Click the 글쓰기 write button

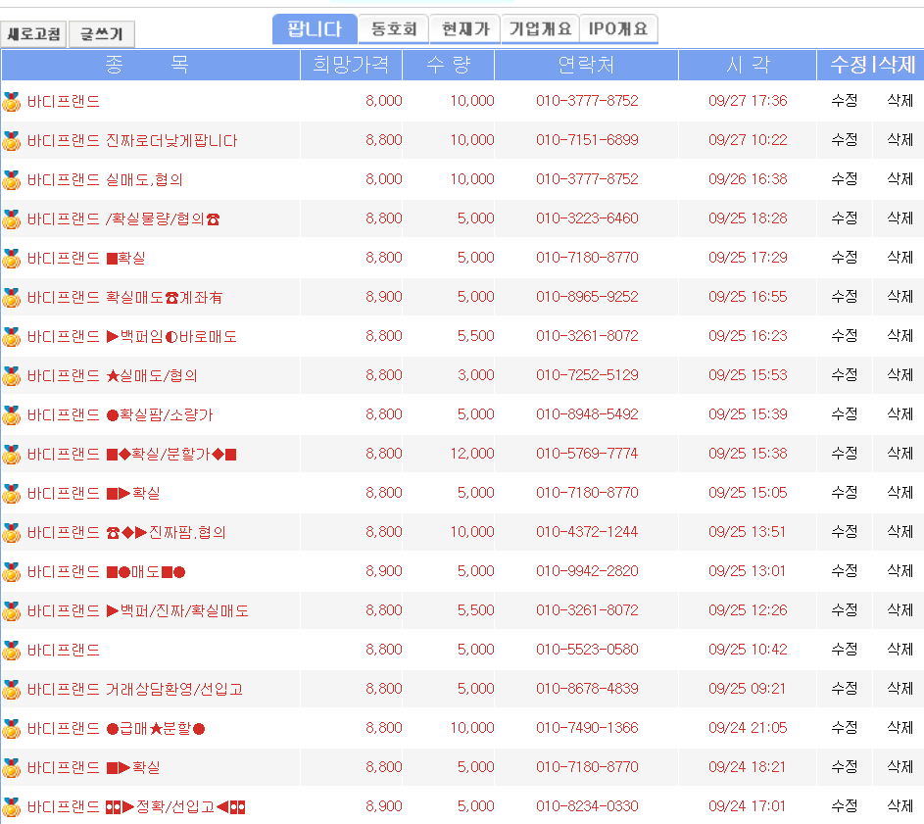coord(101,33)
